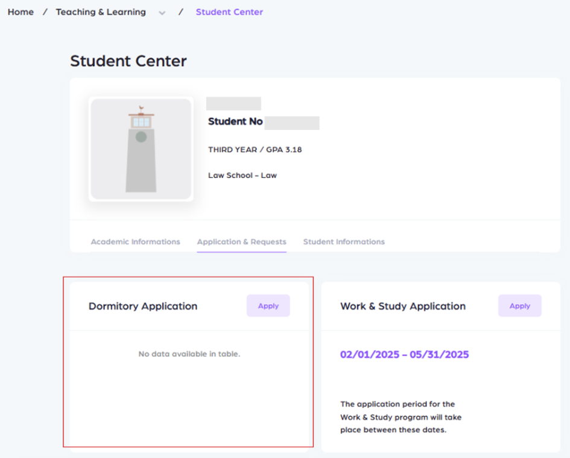Click the redacted student name field

pyautogui.click(x=233, y=103)
